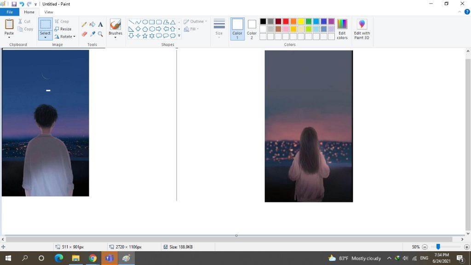This screenshot has width=471, height=265.
Task: Pick the yellow color swatch
Action: [301, 21]
